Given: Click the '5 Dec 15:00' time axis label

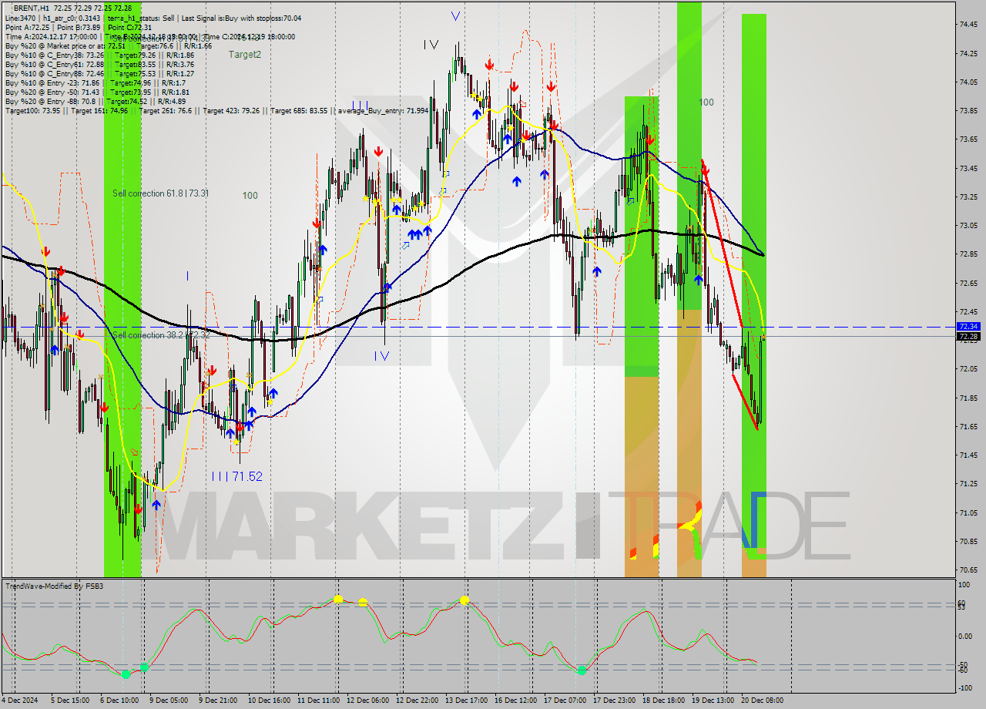Looking at the screenshot, I should tap(70, 701).
